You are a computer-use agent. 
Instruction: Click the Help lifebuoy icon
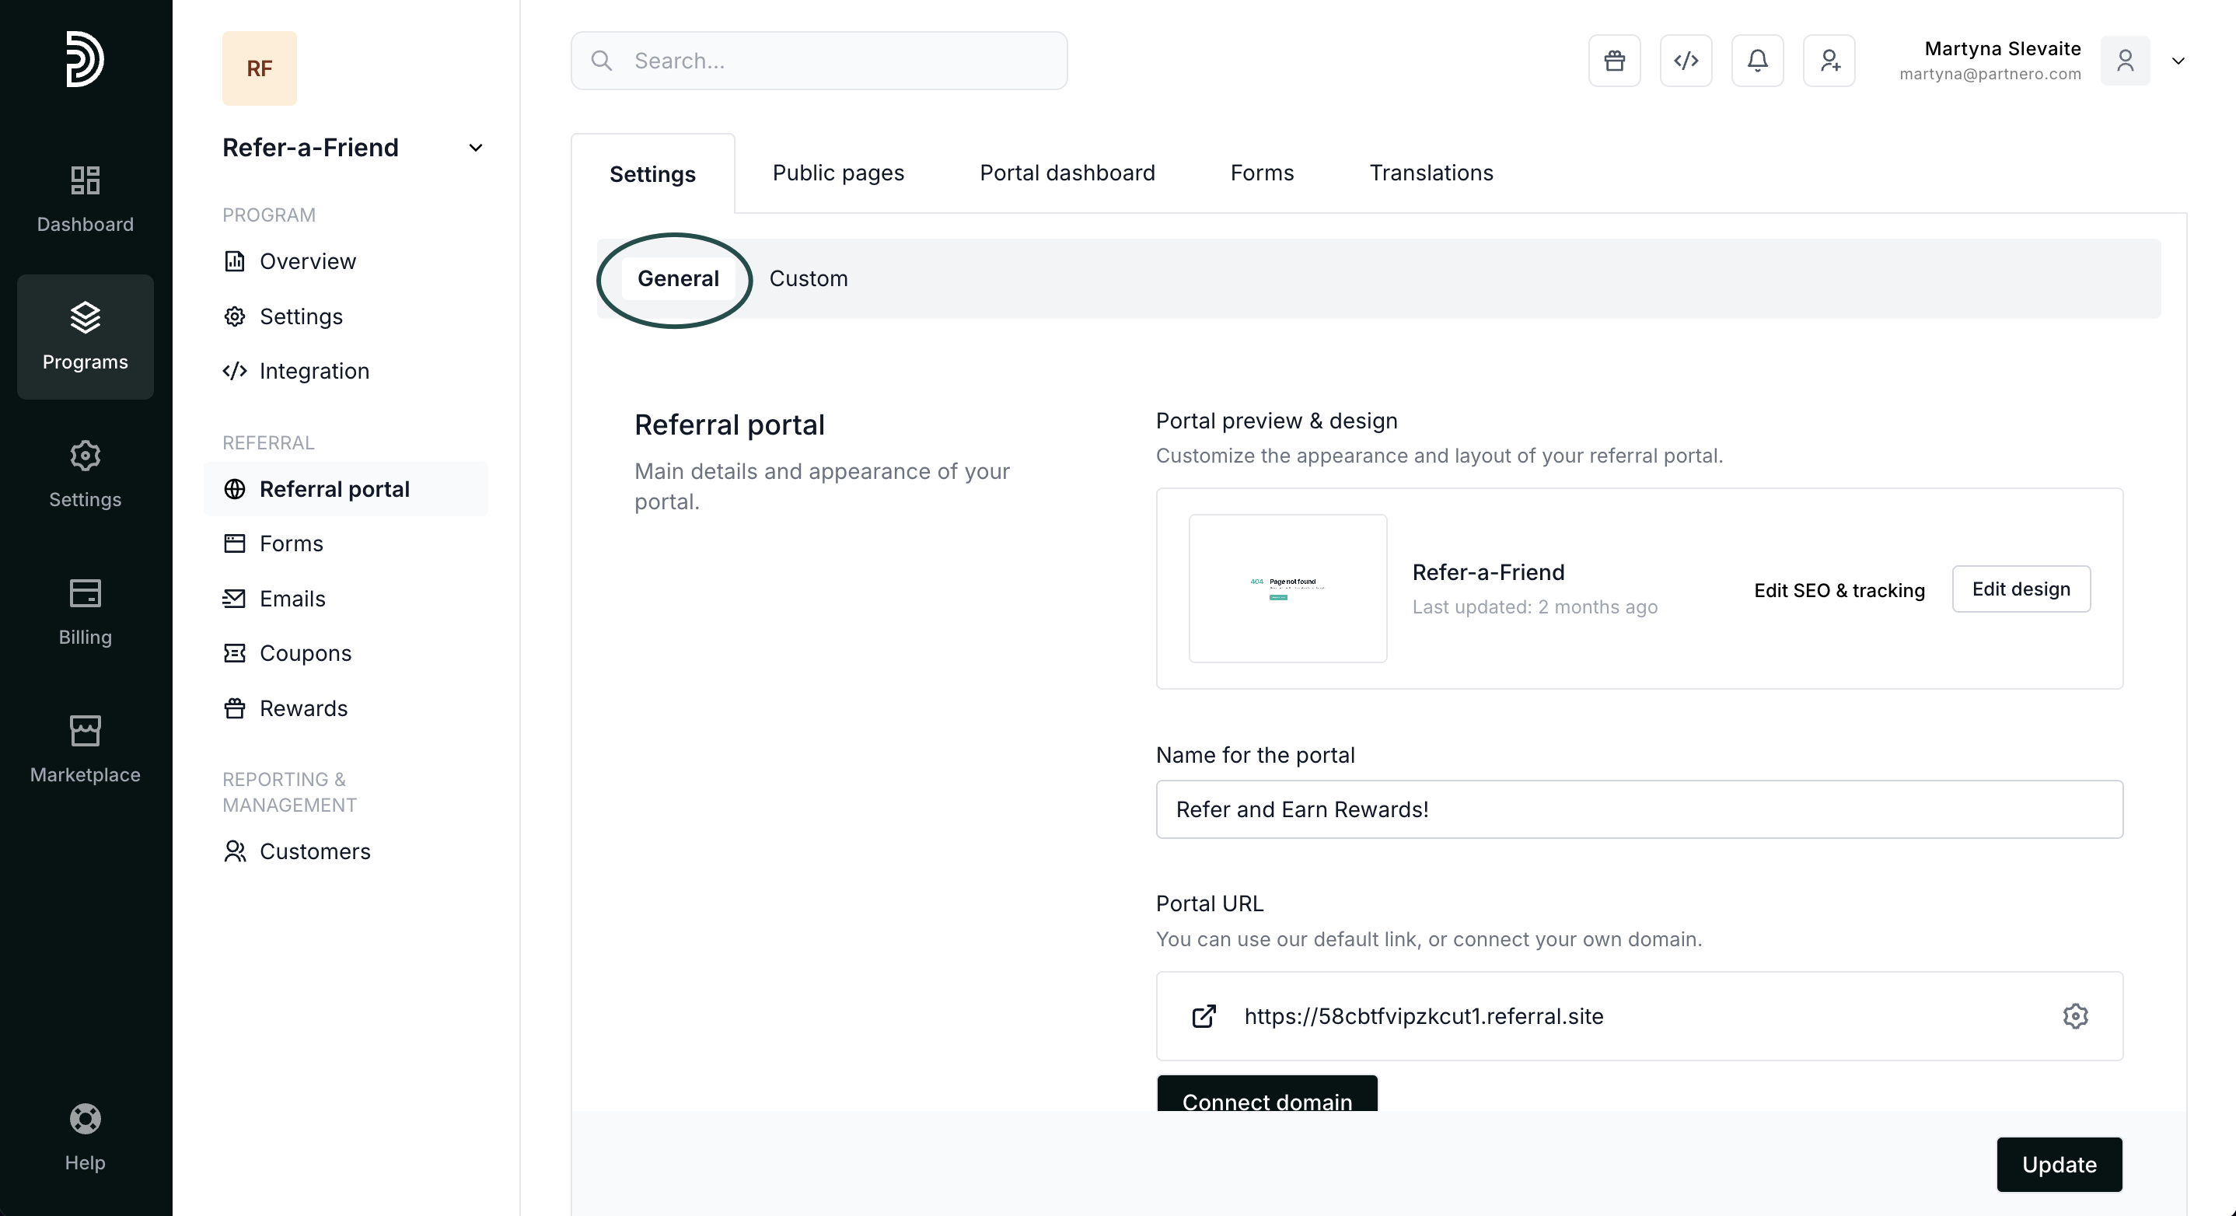coord(85,1119)
